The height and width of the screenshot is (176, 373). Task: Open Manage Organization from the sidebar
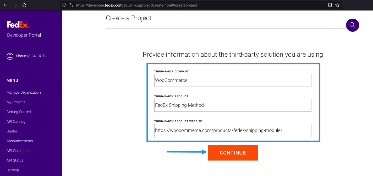click(x=24, y=92)
